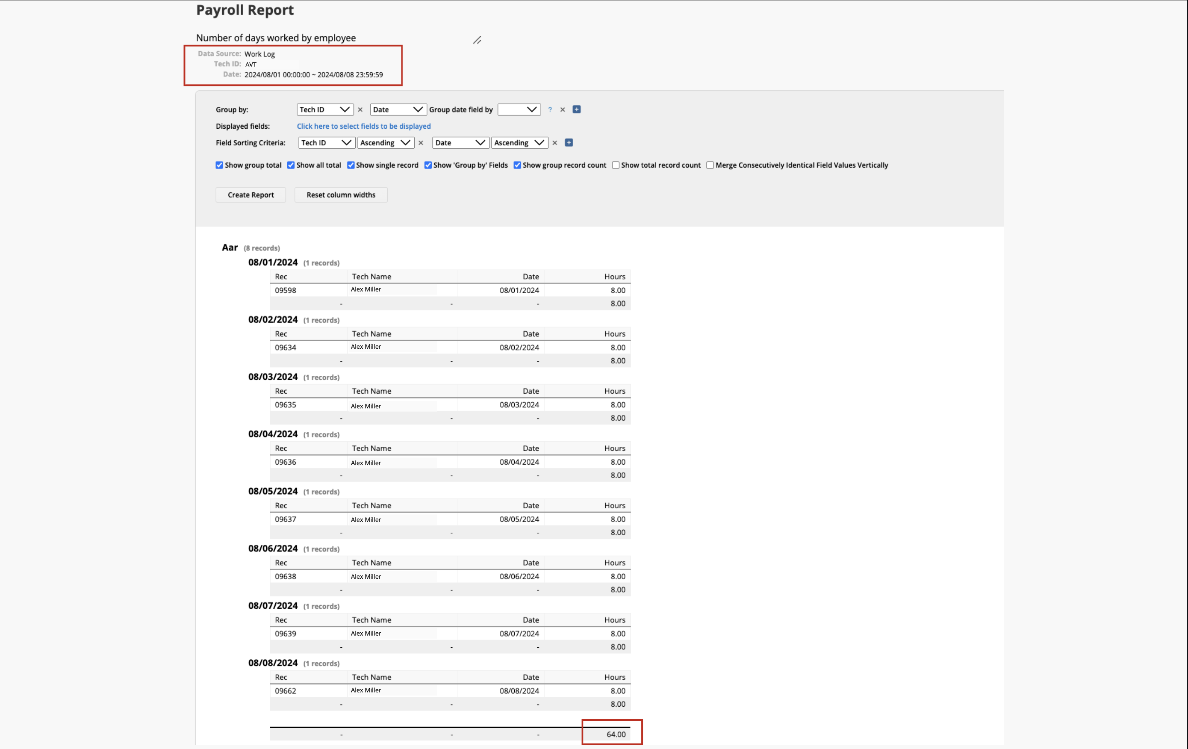Enable Merge Consecutively Identical Field Values Vertically
This screenshot has height=749, width=1188.
710,165
